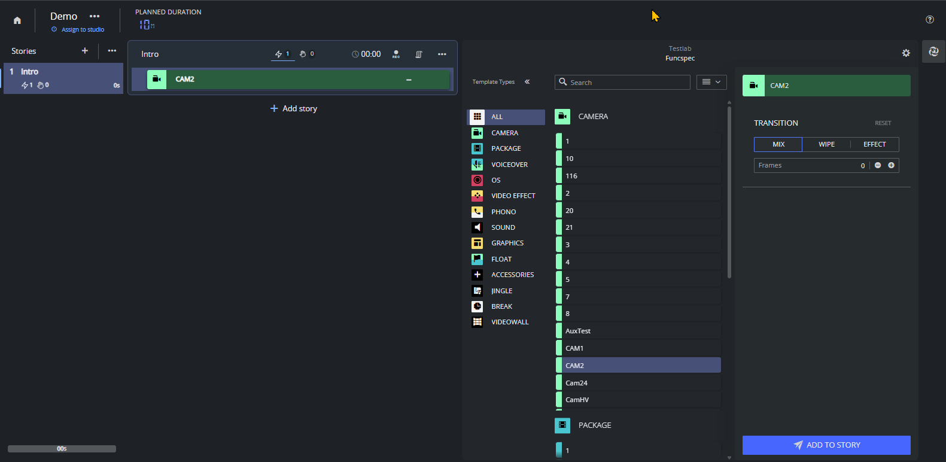Select the SOUND template type icon
Image resolution: width=946 pixels, height=462 pixels.
(x=477, y=227)
